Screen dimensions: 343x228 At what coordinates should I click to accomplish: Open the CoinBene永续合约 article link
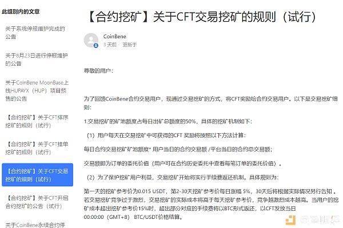click(x=35, y=225)
